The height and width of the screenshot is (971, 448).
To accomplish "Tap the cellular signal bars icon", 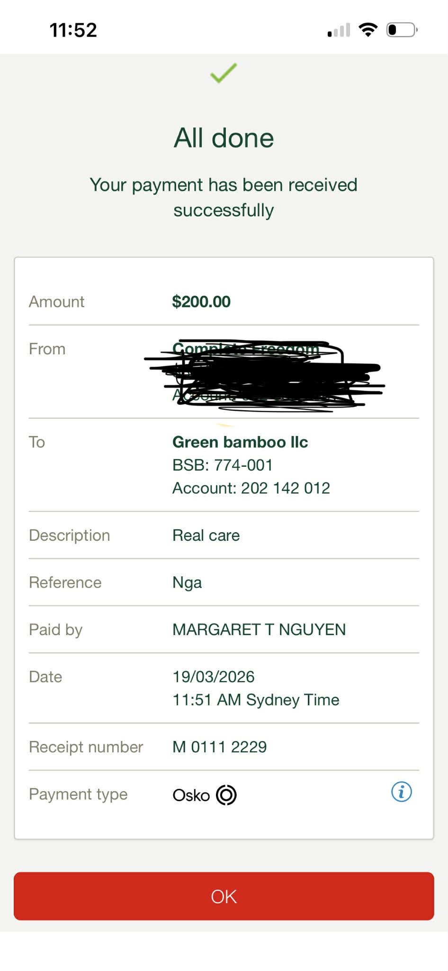I will (x=339, y=30).
